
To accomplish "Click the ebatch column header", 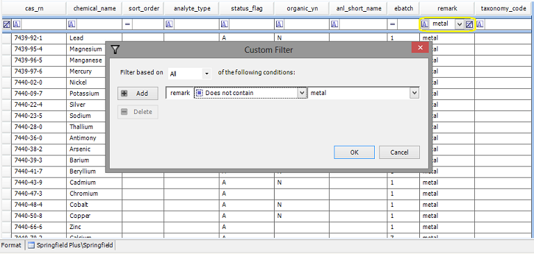I will [403, 8].
